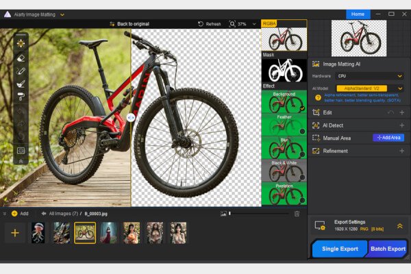411x274 pixels.
Task: Click the PNG format label
Action: tap(364, 229)
